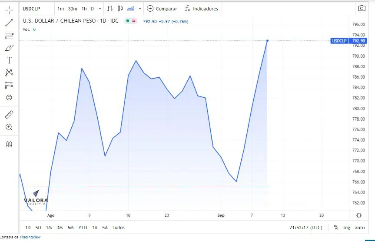Image resolution: width=375 pixels, height=241 pixels.
Task: Set the interval to 1h
Action: (x=84, y=9)
